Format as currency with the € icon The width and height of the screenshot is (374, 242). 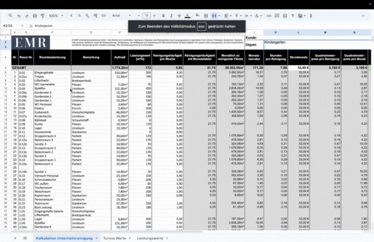tap(71, 16)
